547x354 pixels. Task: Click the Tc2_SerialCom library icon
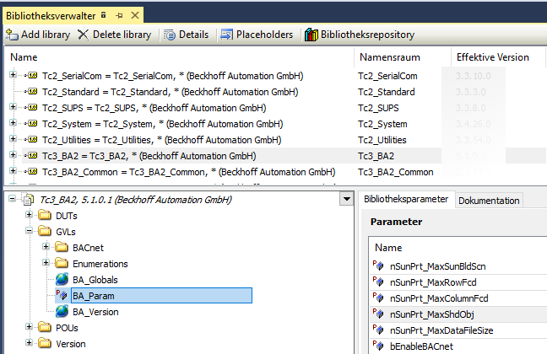[31, 75]
